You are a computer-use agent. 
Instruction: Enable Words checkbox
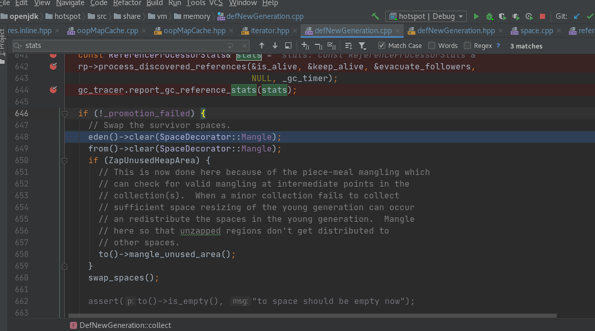[431, 45]
